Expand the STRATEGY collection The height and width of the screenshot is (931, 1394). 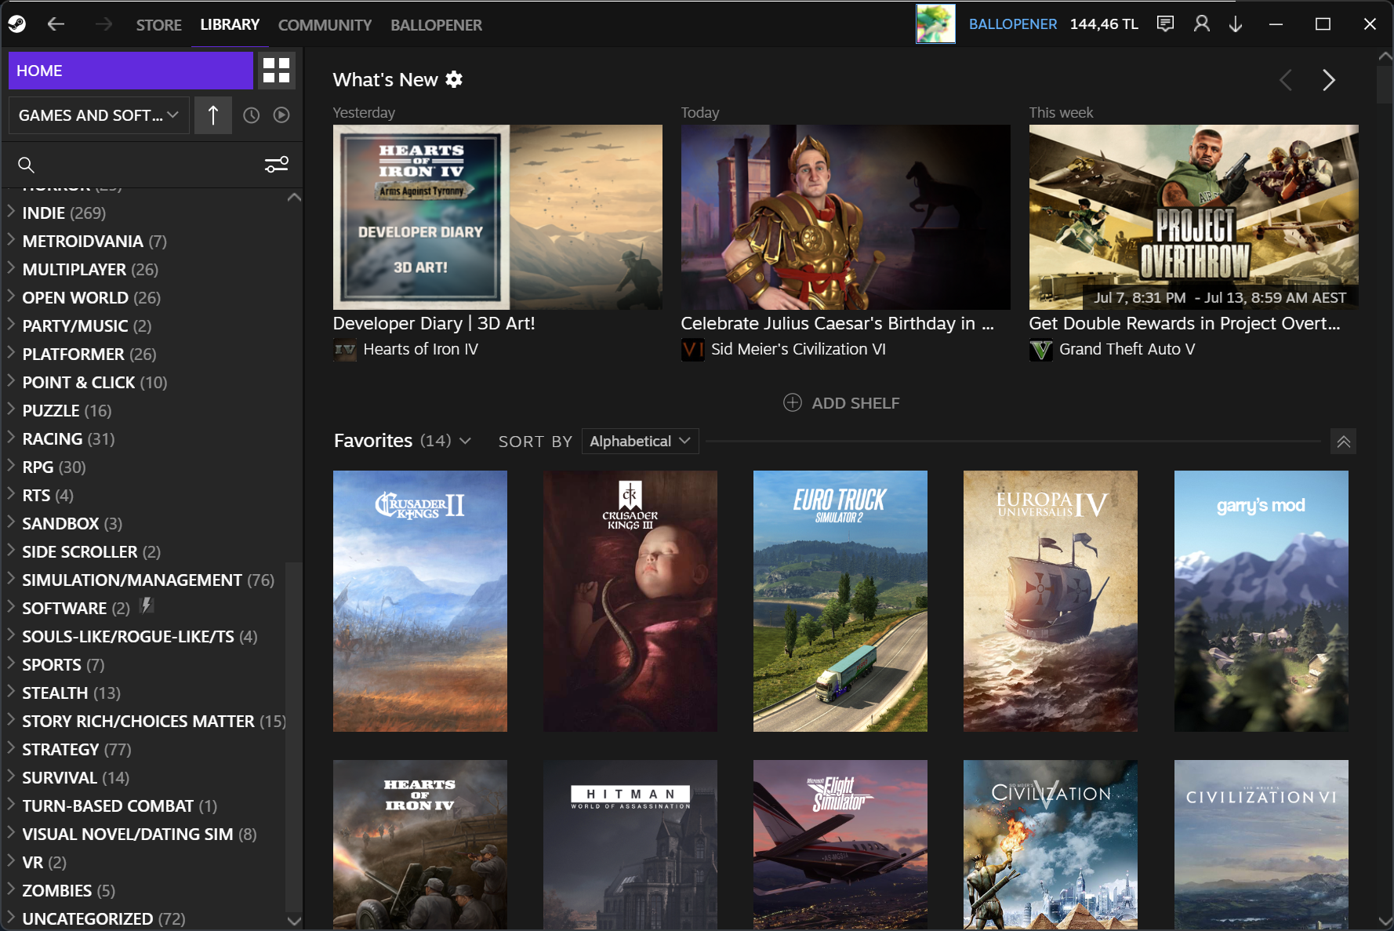click(11, 749)
